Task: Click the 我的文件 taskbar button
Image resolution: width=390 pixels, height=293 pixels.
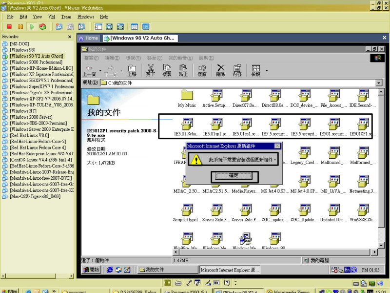Action: 168,270
